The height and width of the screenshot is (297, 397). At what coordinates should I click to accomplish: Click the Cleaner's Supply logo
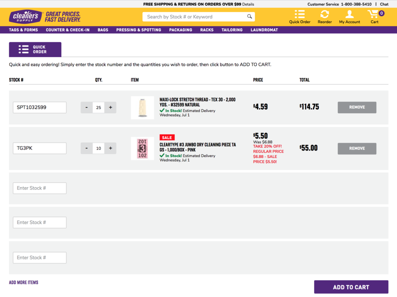click(x=25, y=17)
